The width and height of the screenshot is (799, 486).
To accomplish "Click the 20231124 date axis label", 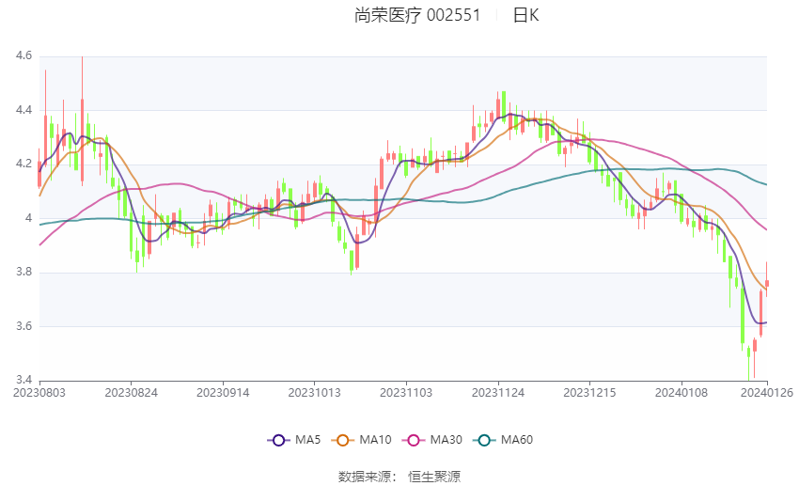I will click(498, 393).
